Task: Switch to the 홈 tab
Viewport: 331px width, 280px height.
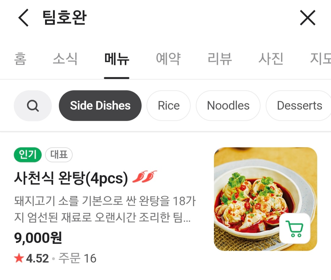Action: click(20, 59)
